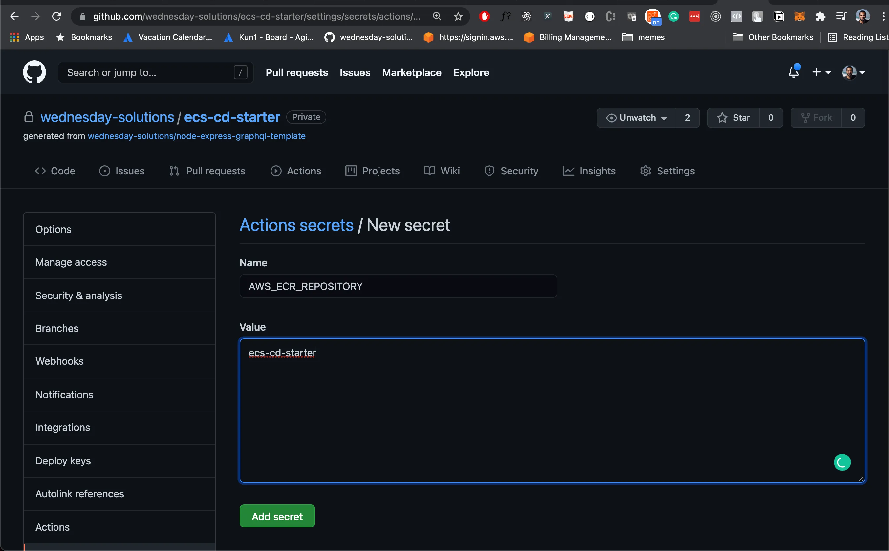Screen dimensions: 889x551
Task: Open Other Bookmarks folder
Action: coord(773,37)
